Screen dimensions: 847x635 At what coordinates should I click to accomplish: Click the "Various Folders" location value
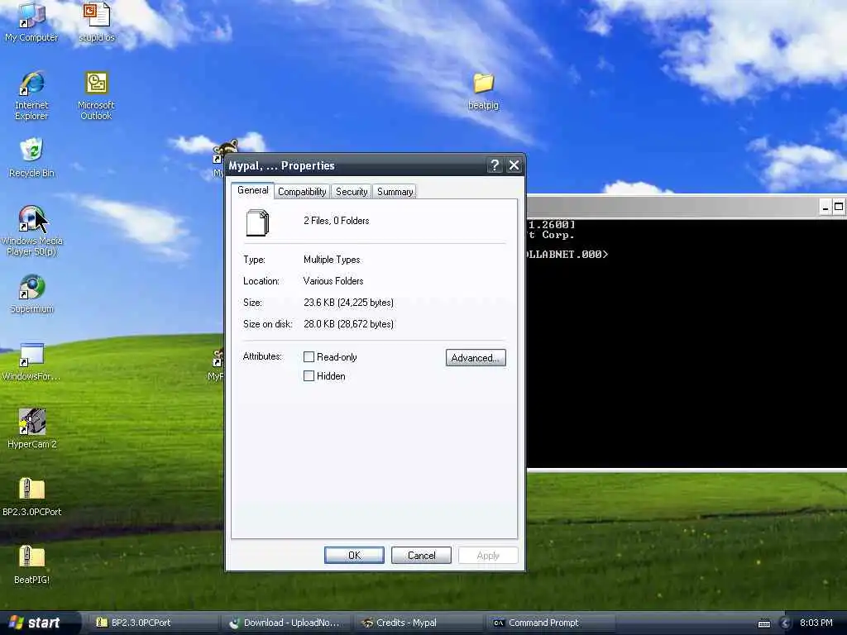pos(333,281)
